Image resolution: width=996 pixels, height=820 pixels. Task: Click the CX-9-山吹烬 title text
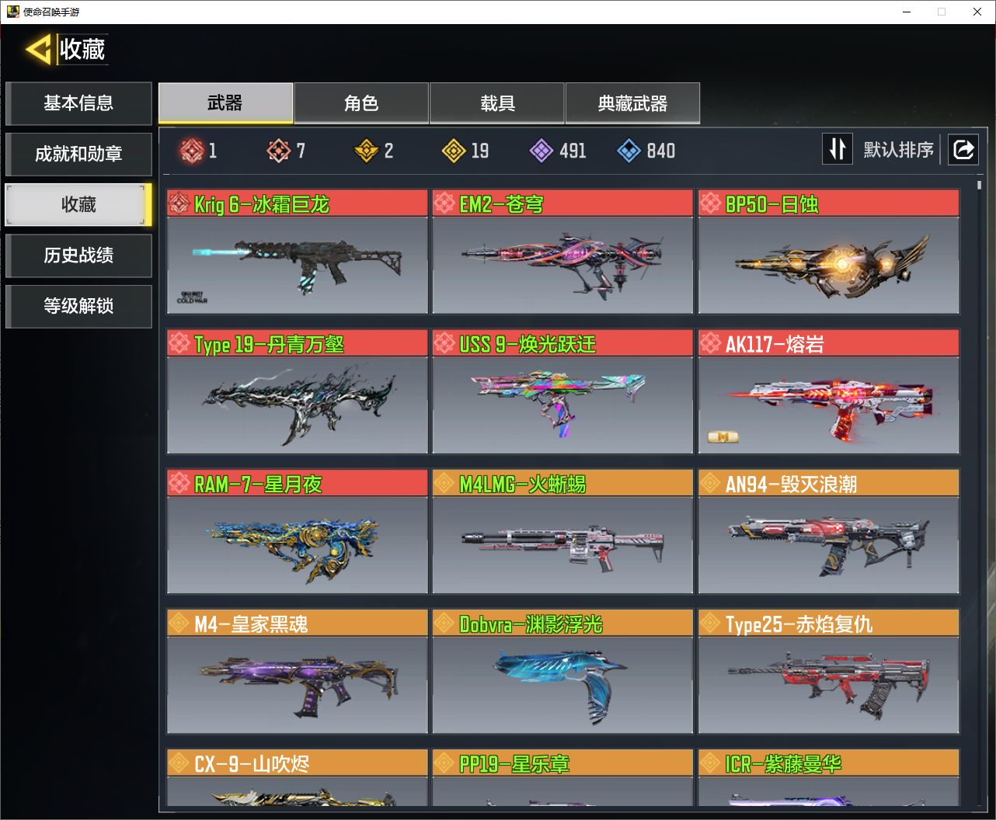(x=252, y=763)
